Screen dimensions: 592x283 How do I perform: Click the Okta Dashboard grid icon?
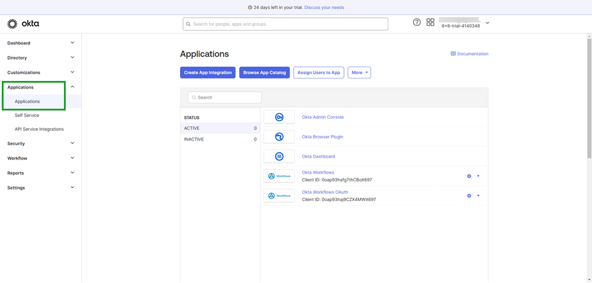(279, 157)
